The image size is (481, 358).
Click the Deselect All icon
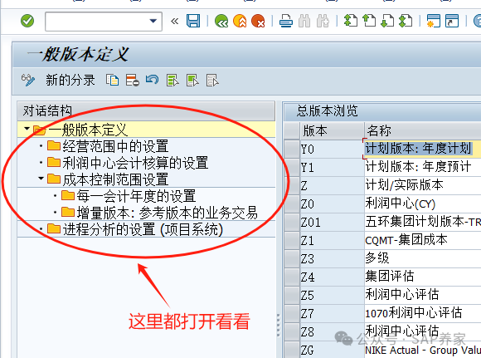[212, 81]
